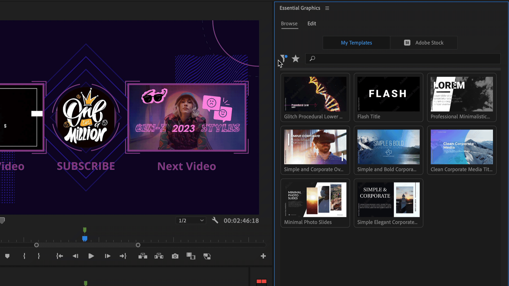Select the Flash Title template thumbnail
The width and height of the screenshot is (509, 286).
(388, 94)
